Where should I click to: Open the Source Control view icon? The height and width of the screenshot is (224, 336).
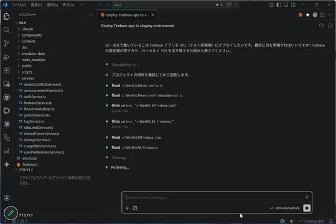click(7, 44)
